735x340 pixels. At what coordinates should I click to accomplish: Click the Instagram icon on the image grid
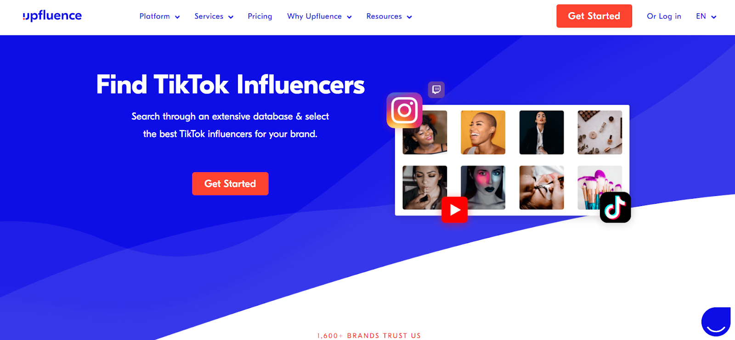point(404,110)
